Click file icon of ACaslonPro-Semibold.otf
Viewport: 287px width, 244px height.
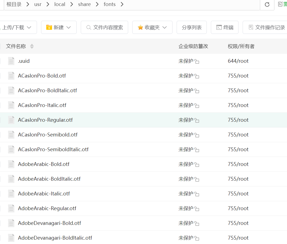pyautogui.click(x=11, y=135)
